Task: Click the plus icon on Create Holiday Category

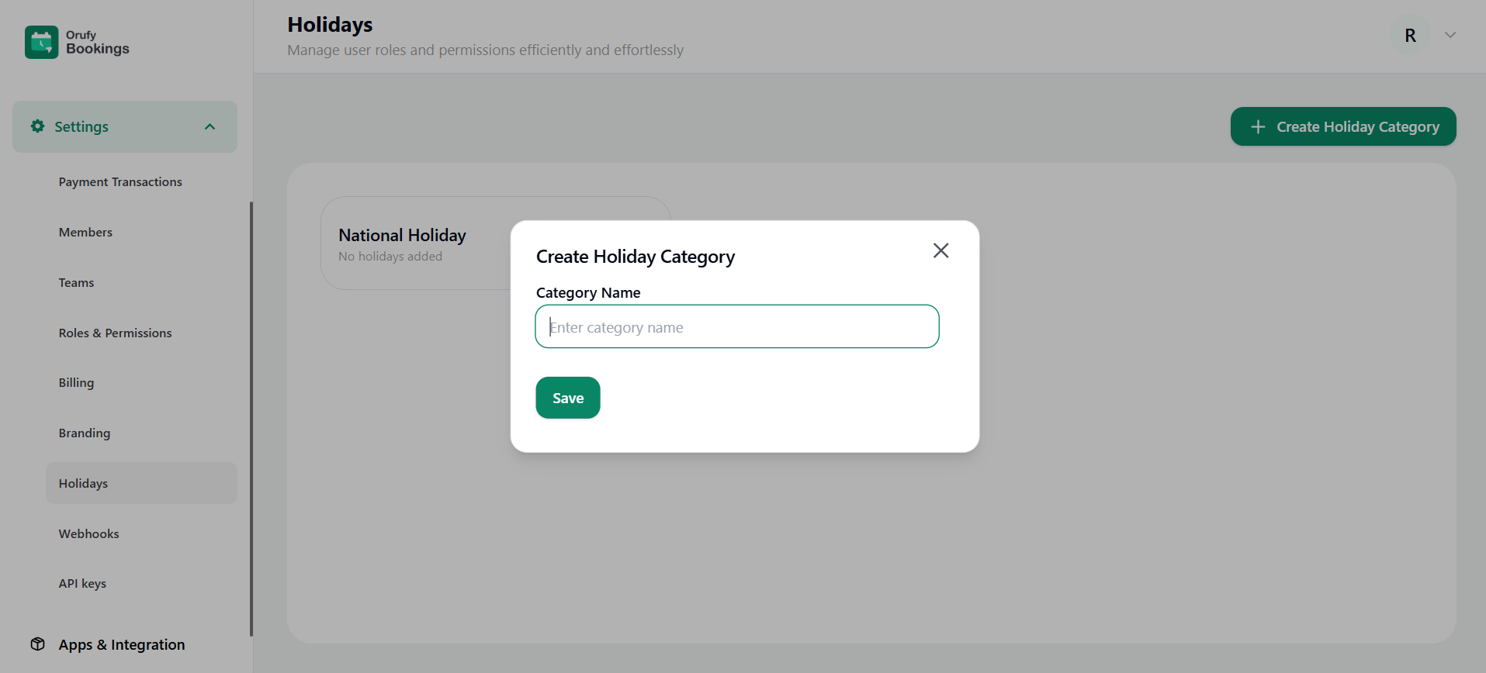Action: 1258,127
